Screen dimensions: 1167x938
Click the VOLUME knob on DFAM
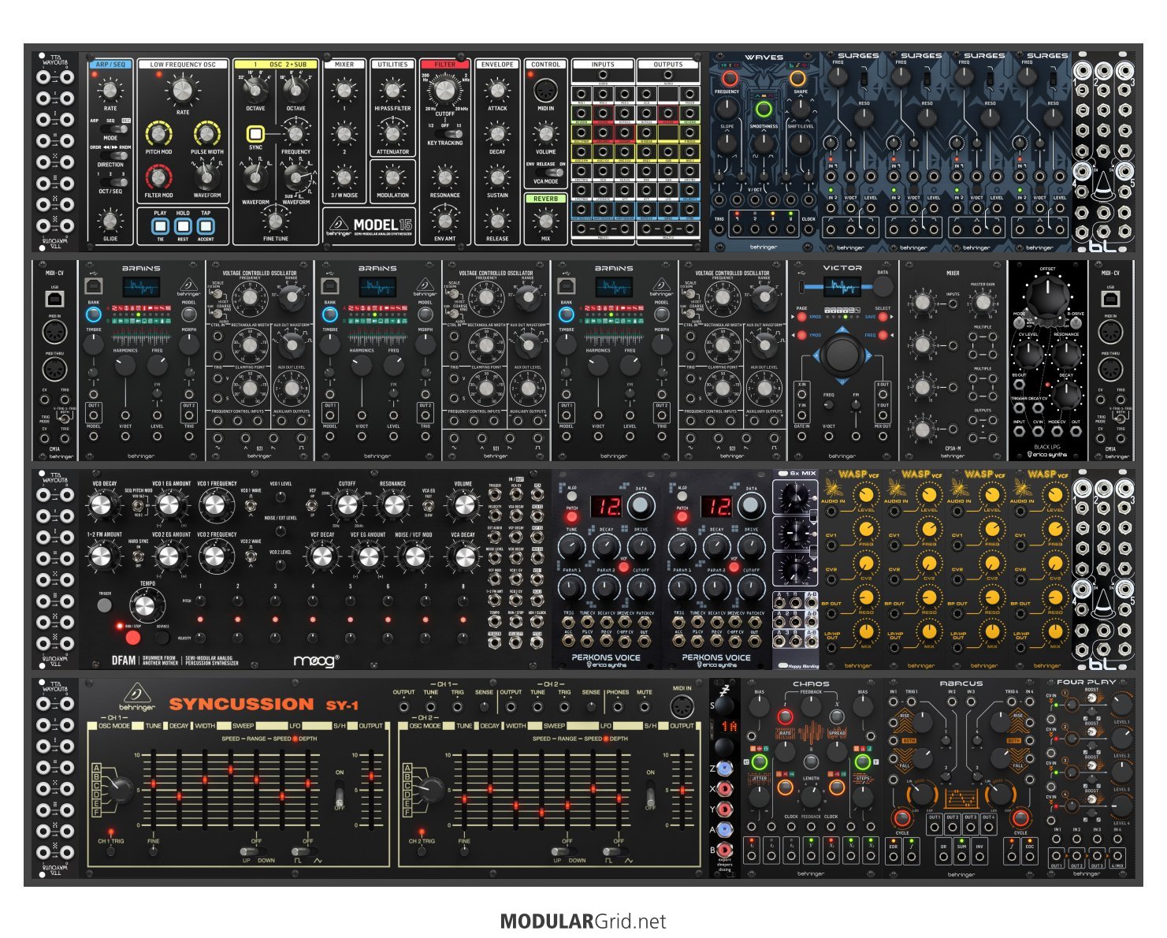[x=463, y=506]
